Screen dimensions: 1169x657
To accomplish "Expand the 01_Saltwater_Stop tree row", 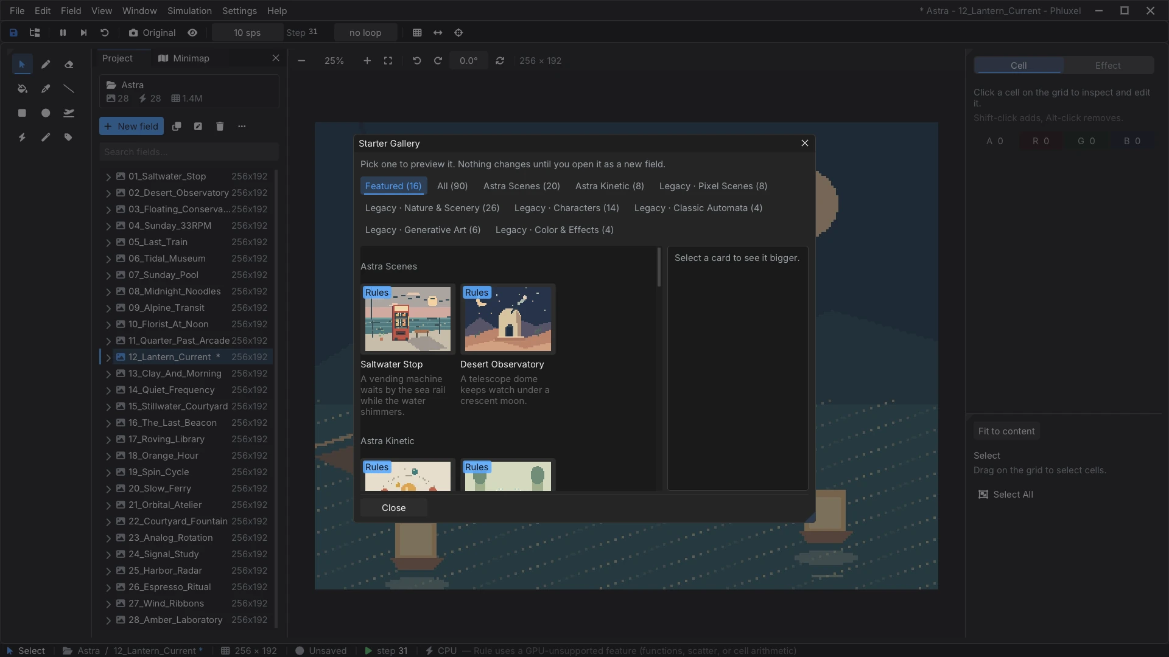I will pyautogui.click(x=108, y=177).
